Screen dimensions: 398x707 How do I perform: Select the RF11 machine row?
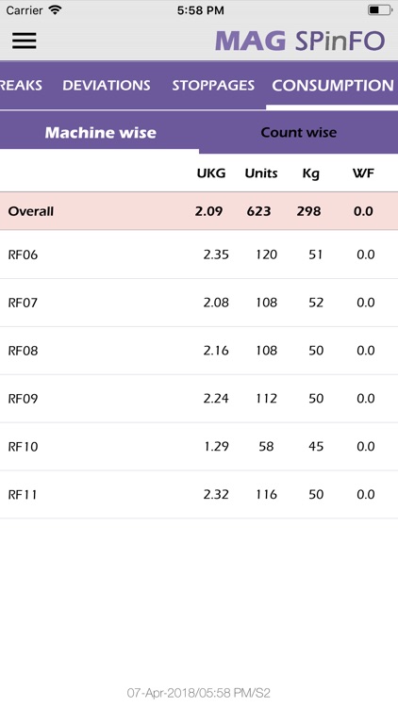(199, 495)
